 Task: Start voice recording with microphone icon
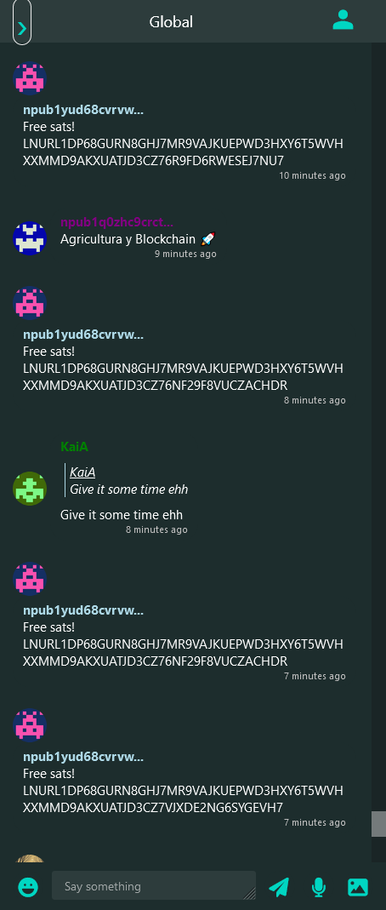coord(318,886)
